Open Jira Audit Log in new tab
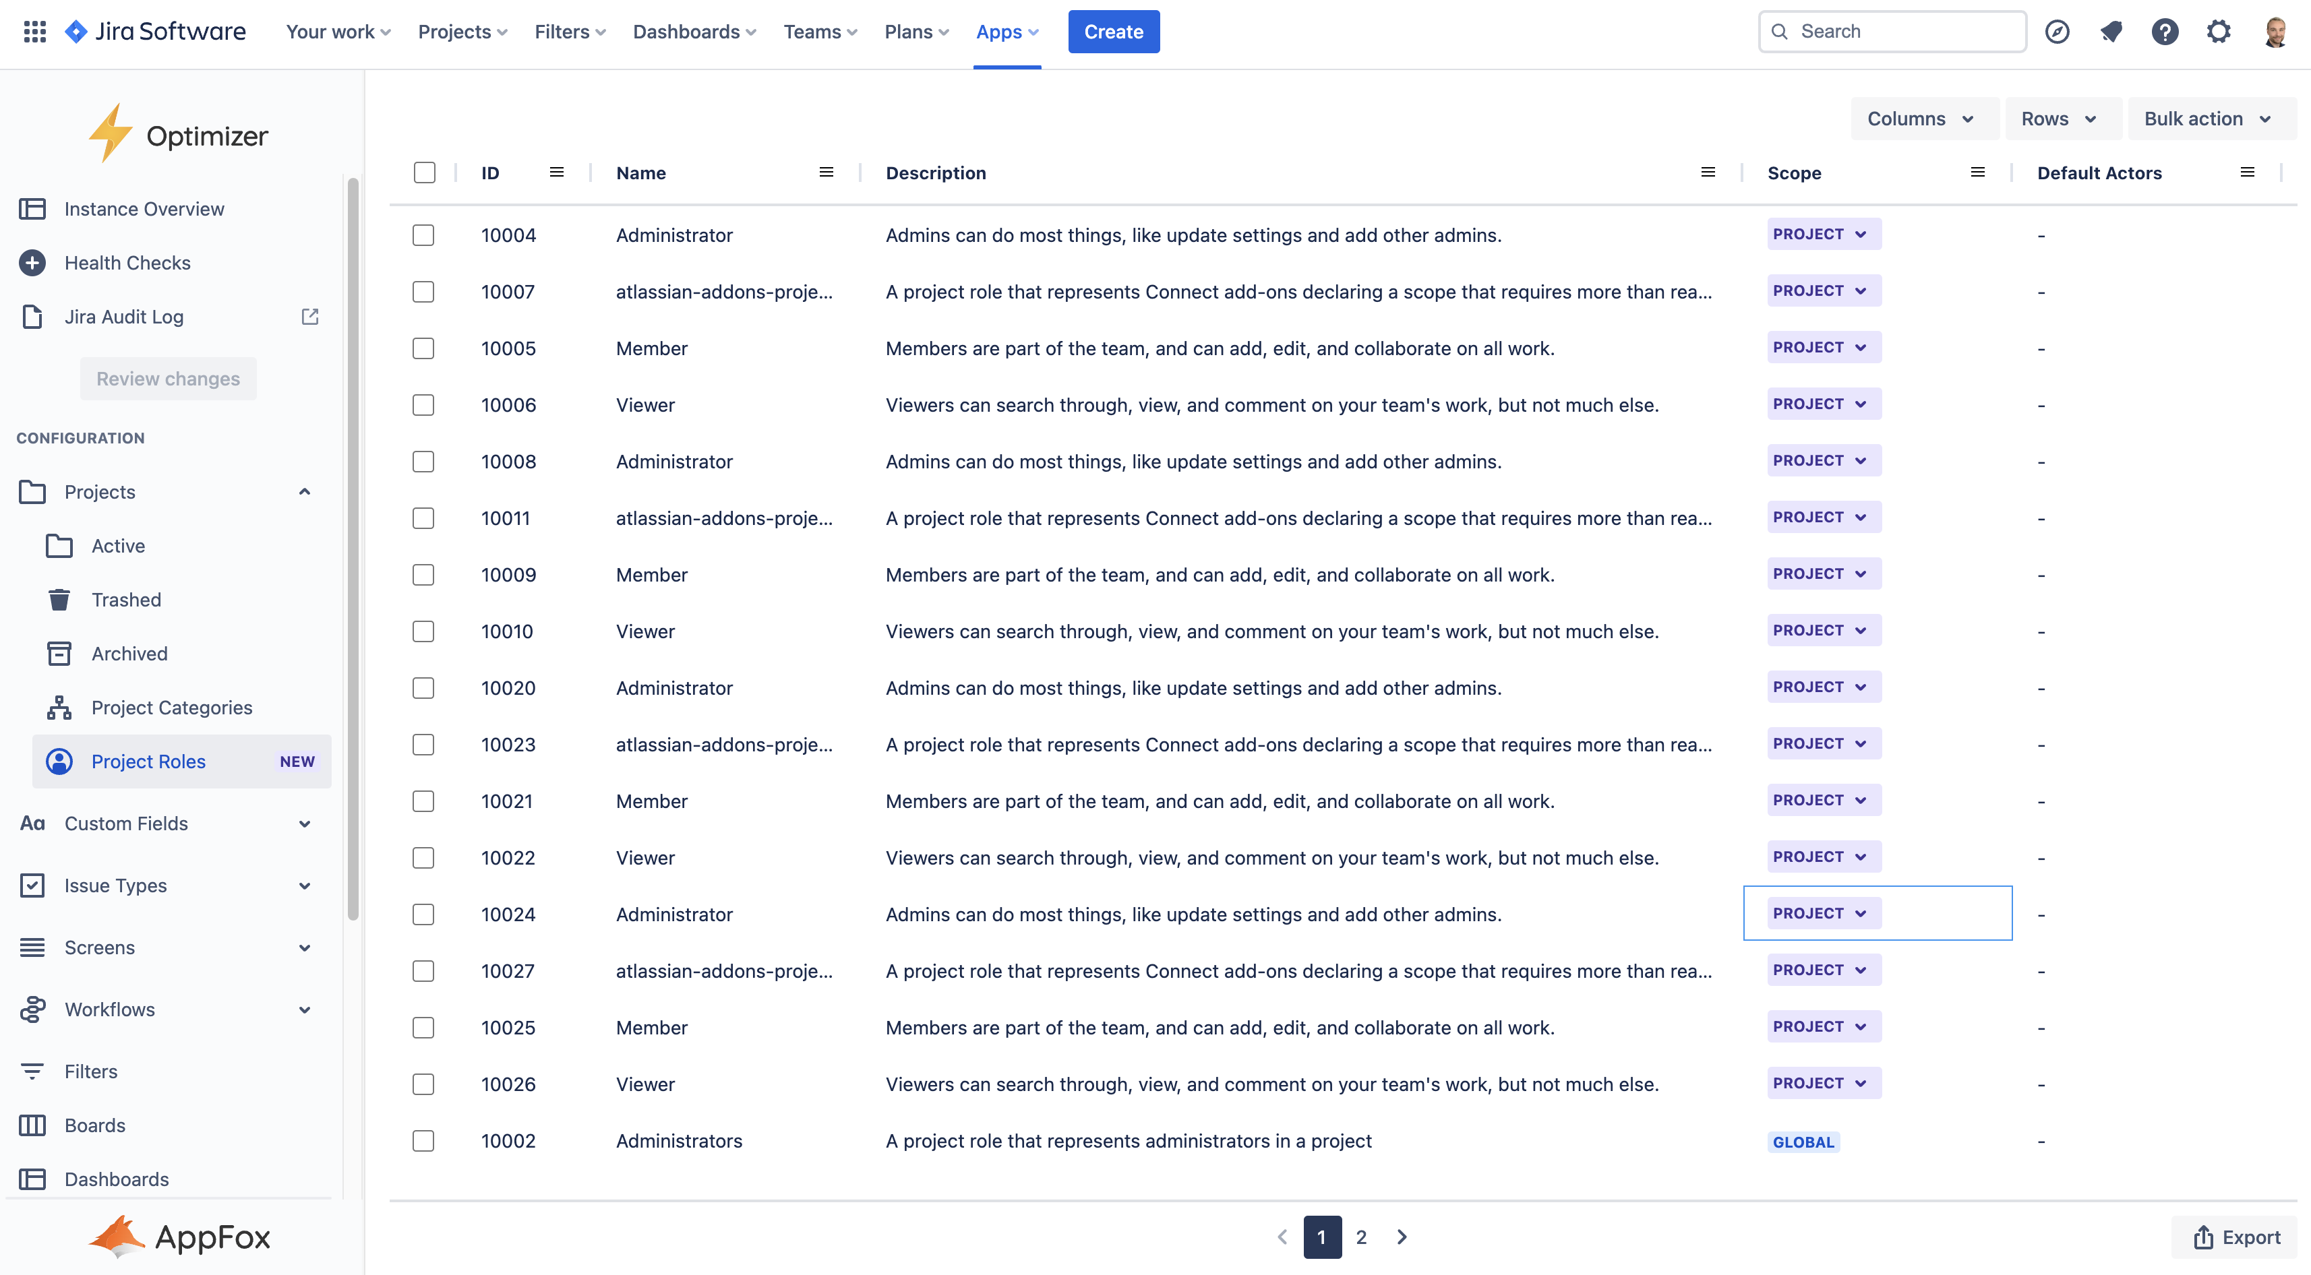The width and height of the screenshot is (2311, 1275). tap(309, 315)
